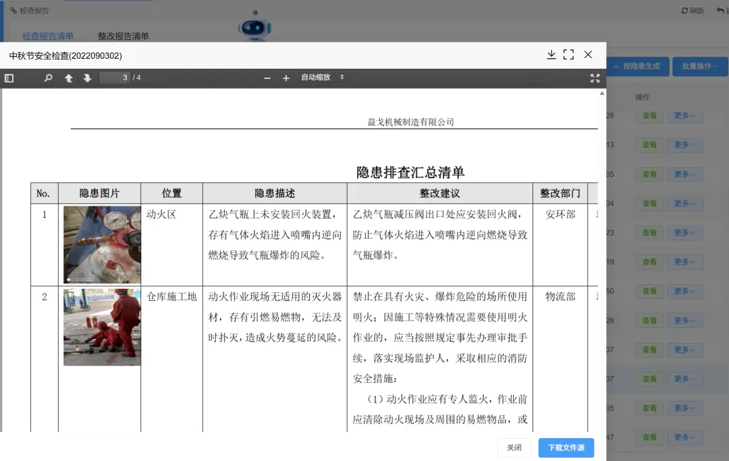Expand 更多 in the row ending 19

[x=684, y=262]
